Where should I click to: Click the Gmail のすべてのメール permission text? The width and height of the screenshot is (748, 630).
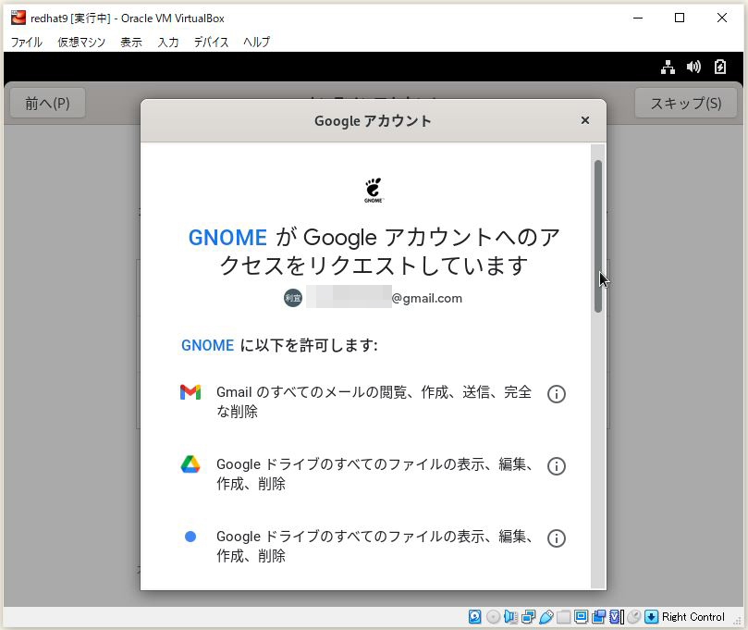[374, 401]
